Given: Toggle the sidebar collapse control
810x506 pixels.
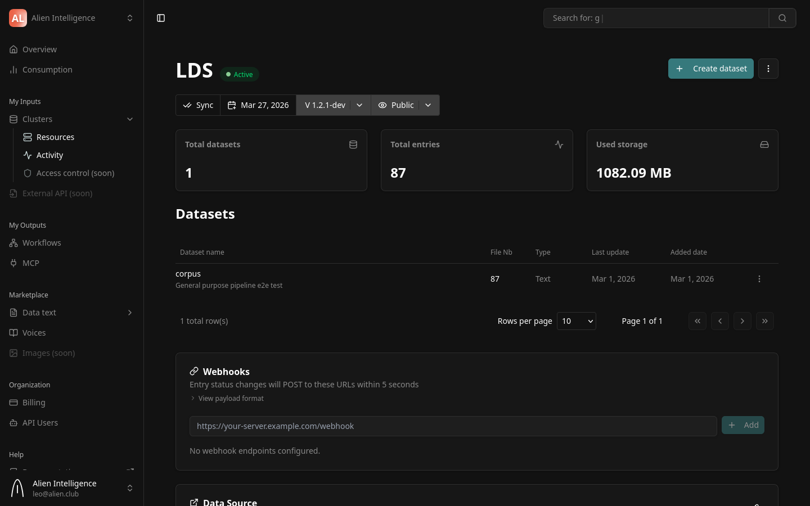Looking at the screenshot, I should (161, 18).
